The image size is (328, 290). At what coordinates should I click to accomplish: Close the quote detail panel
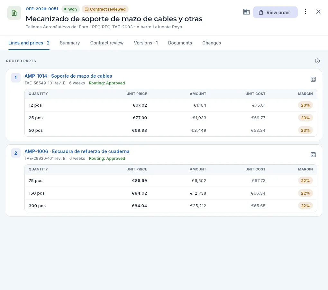coord(318,12)
